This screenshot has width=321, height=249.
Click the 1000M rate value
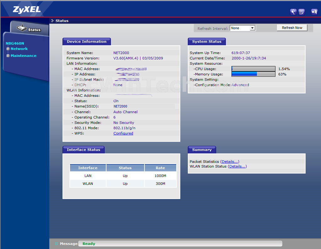click(160, 176)
